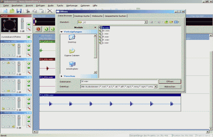Click the save floppy disk icon
213x137 pixels.
pyautogui.click(x=19, y=11)
